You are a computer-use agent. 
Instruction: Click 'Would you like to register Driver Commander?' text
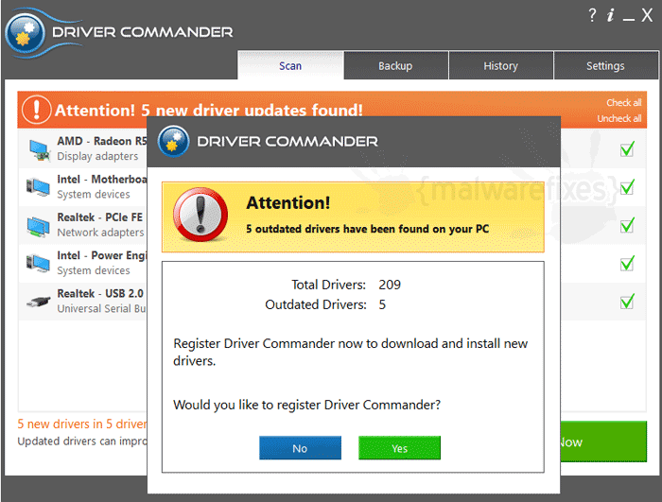tap(306, 405)
